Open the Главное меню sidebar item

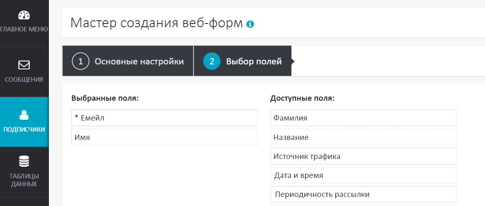pos(24,29)
